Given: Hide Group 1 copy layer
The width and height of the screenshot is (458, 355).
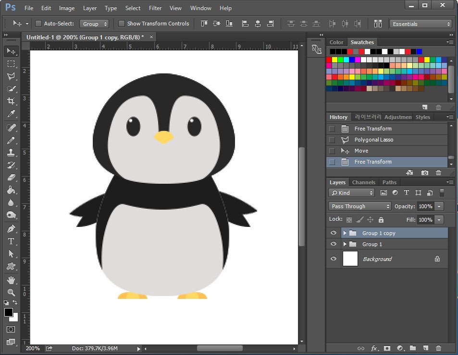Looking at the screenshot, I should pos(333,233).
